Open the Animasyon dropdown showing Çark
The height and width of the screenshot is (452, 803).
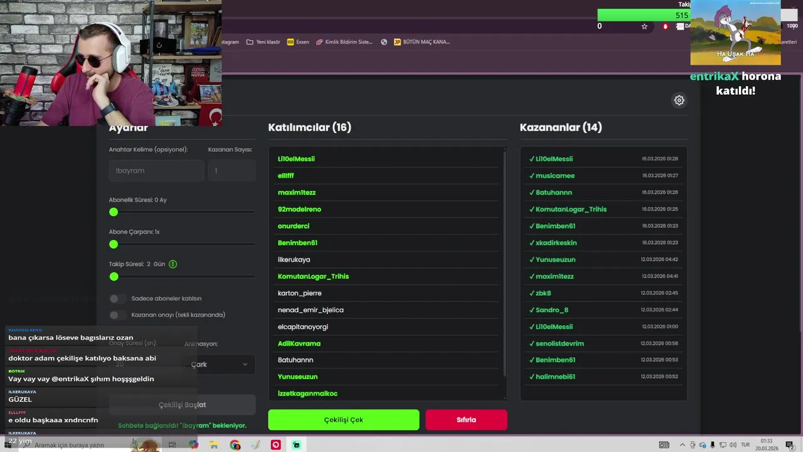(220, 364)
